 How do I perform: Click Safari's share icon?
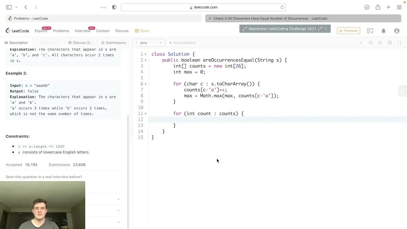pos(378,7)
